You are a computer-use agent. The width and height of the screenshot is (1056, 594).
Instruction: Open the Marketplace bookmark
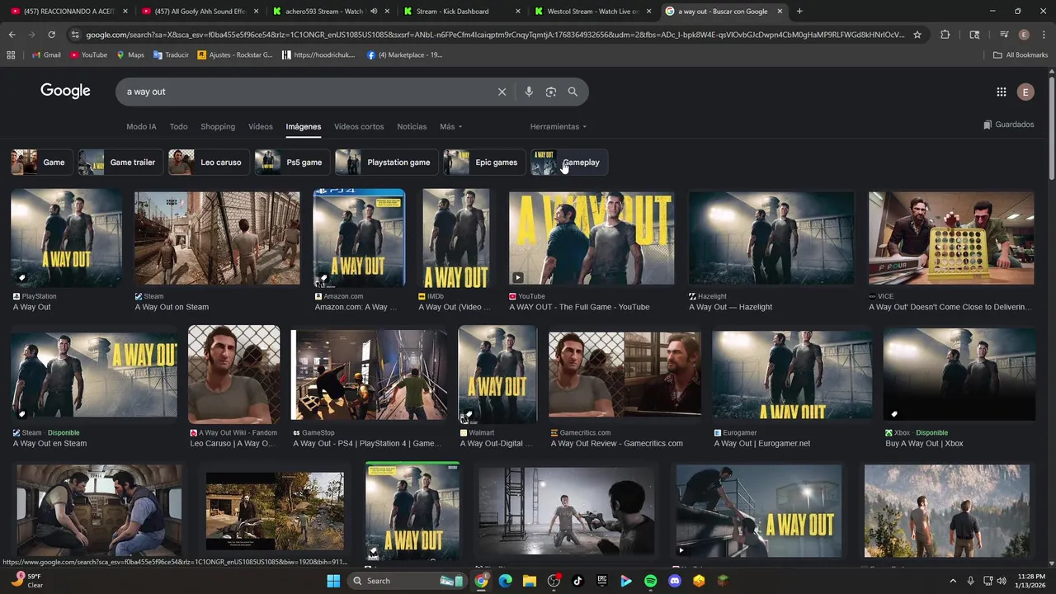click(404, 54)
